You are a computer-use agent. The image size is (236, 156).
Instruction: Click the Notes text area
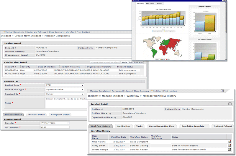pyautogui.click(x=66, y=103)
